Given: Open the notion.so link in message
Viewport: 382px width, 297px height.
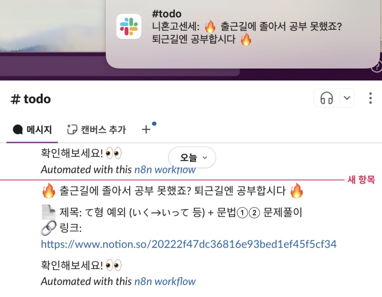Looking at the screenshot, I should point(189,244).
